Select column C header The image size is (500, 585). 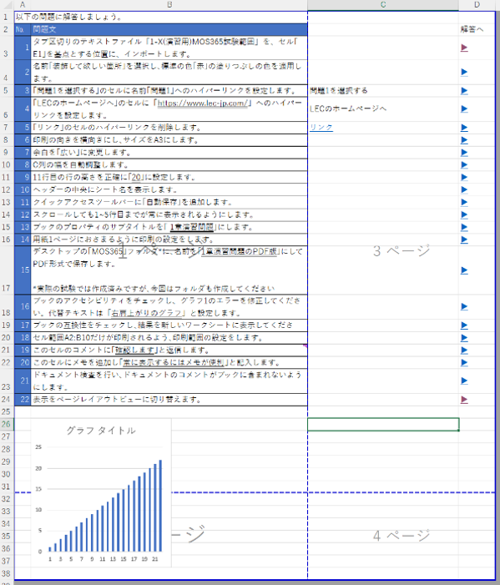[383, 5]
